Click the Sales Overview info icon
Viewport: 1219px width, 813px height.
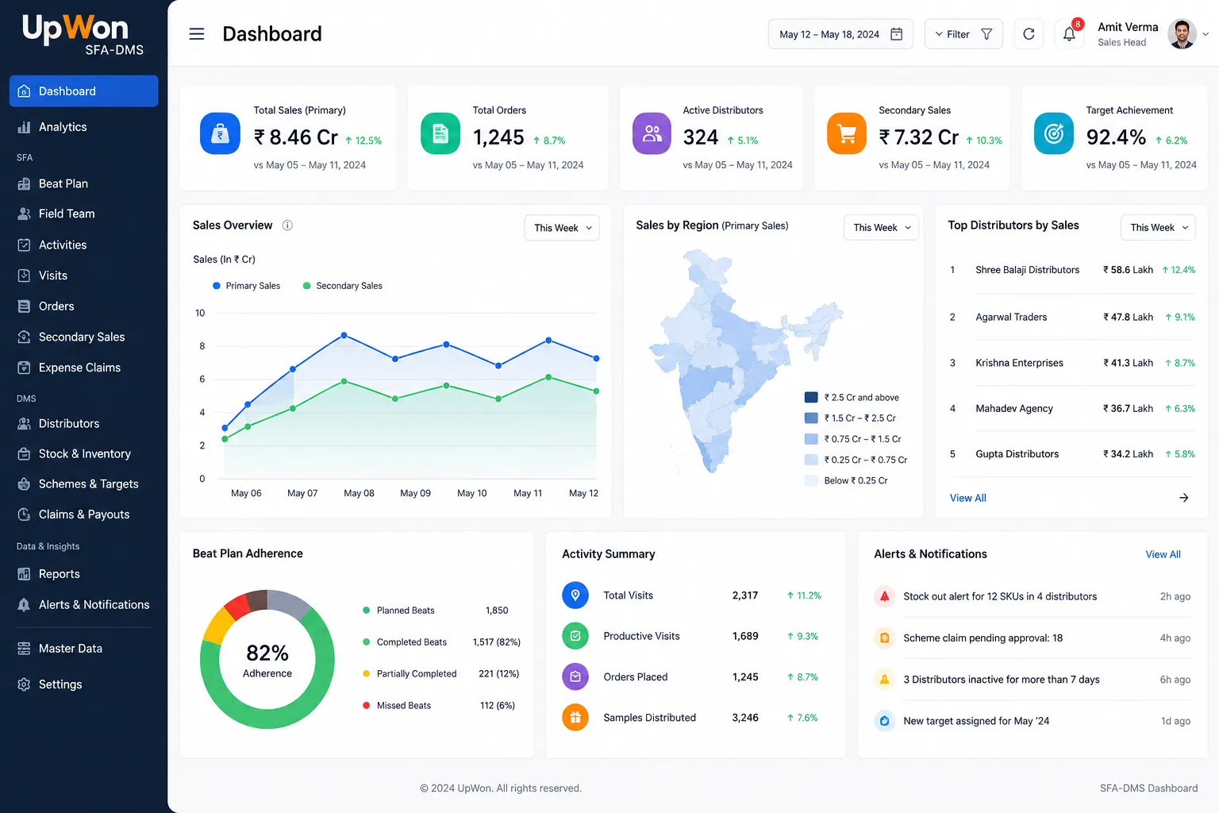(287, 225)
